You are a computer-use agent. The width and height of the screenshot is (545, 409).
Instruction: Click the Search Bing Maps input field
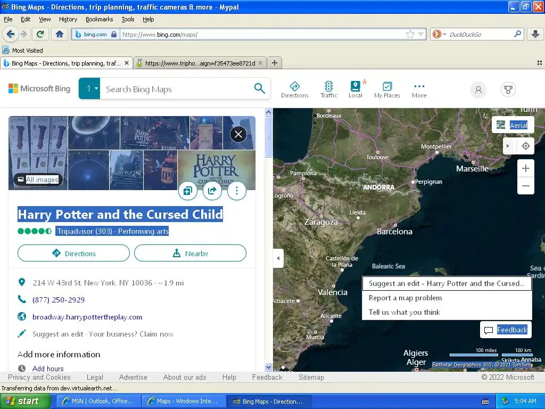pyautogui.click(x=177, y=89)
